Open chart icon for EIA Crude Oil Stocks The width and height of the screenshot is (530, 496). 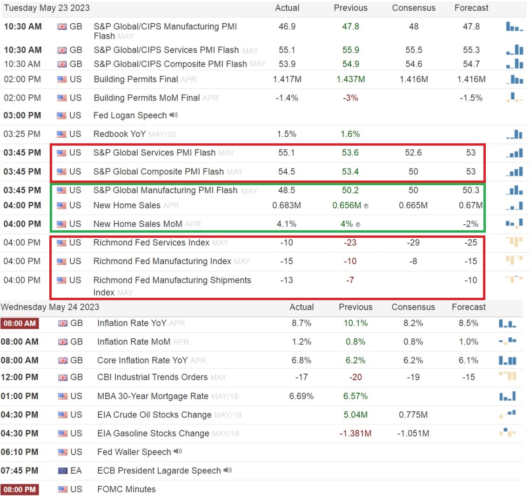coord(507,414)
